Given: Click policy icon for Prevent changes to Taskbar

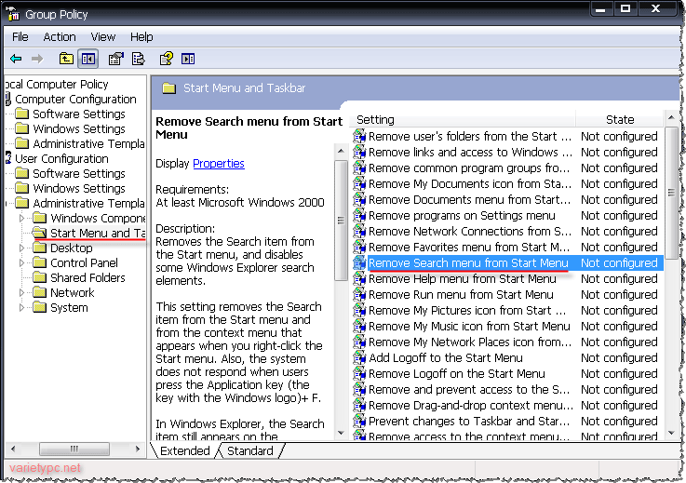Looking at the screenshot, I should tap(359, 422).
